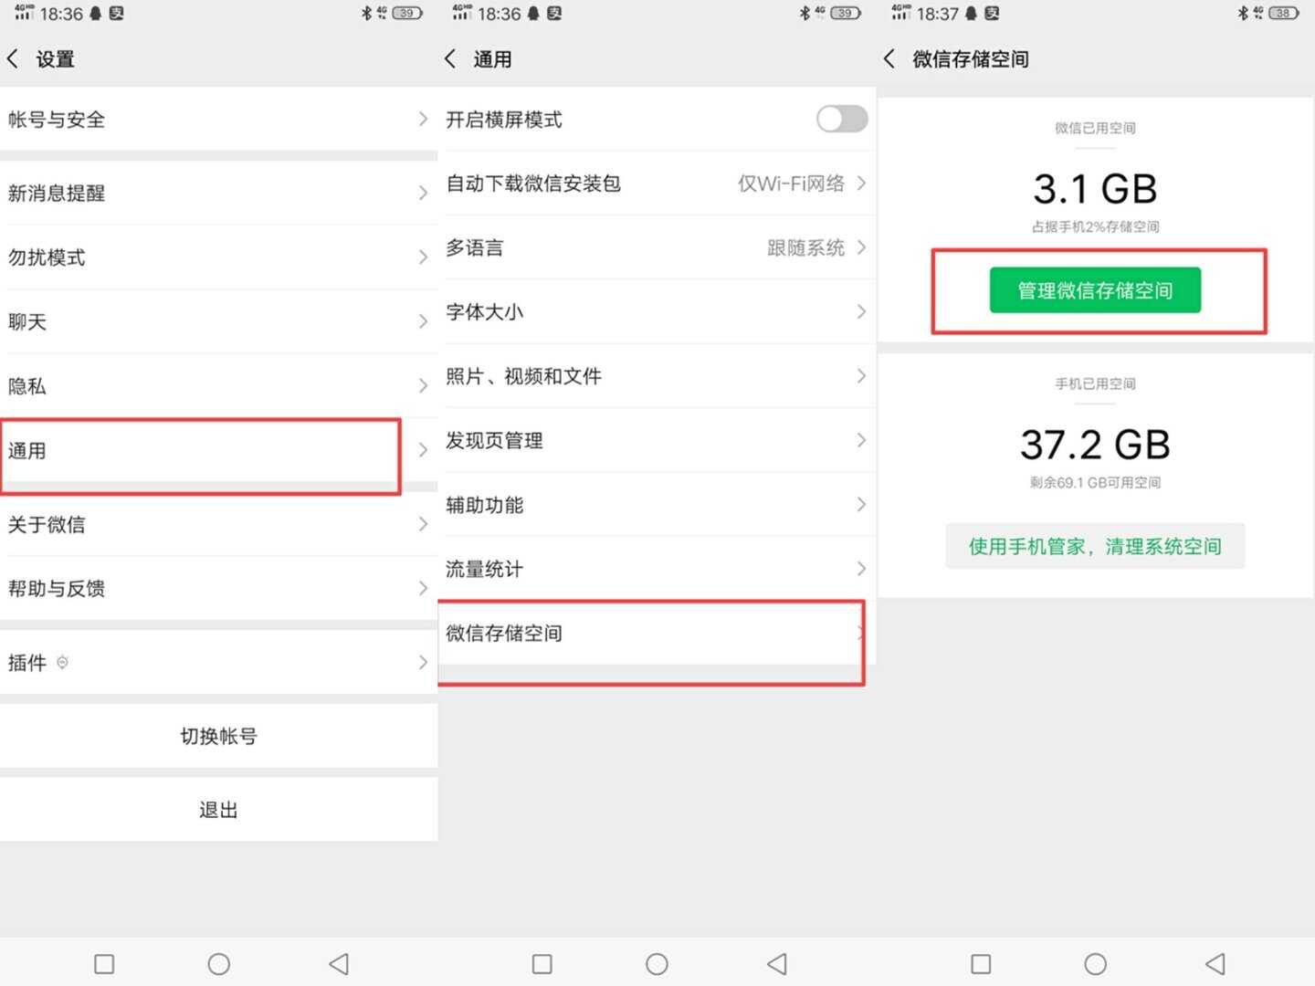Viewport: 1315px width, 986px height.
Task: Open 辅助功能 setting
Action: tap(657, 504)
